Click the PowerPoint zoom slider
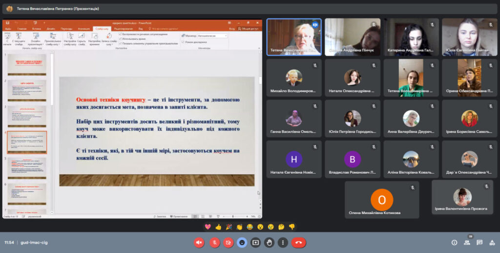This screenshot has height=253, width=500. 233,216
